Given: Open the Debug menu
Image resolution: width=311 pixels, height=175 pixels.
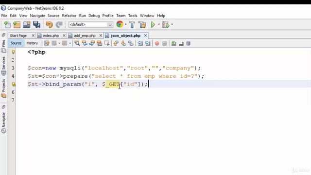Looking at the screenshot, I should click(x=94, y=16).
